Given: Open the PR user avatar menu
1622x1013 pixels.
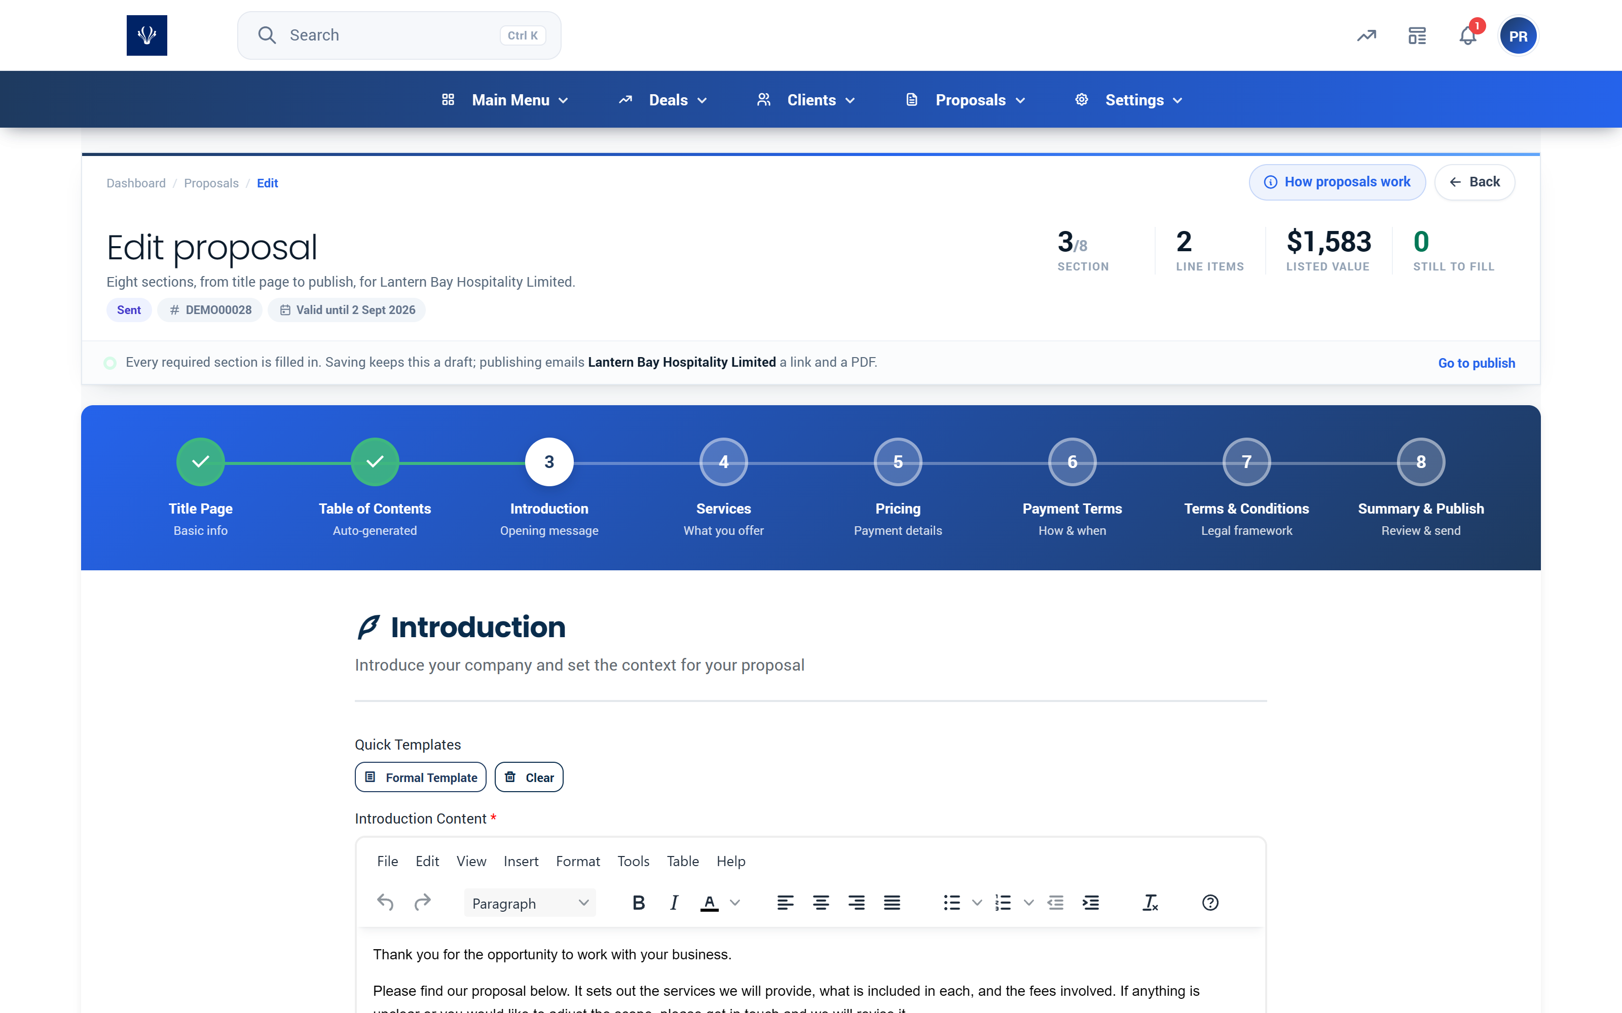Looking at the screenshot, I should pos(1518,35).
